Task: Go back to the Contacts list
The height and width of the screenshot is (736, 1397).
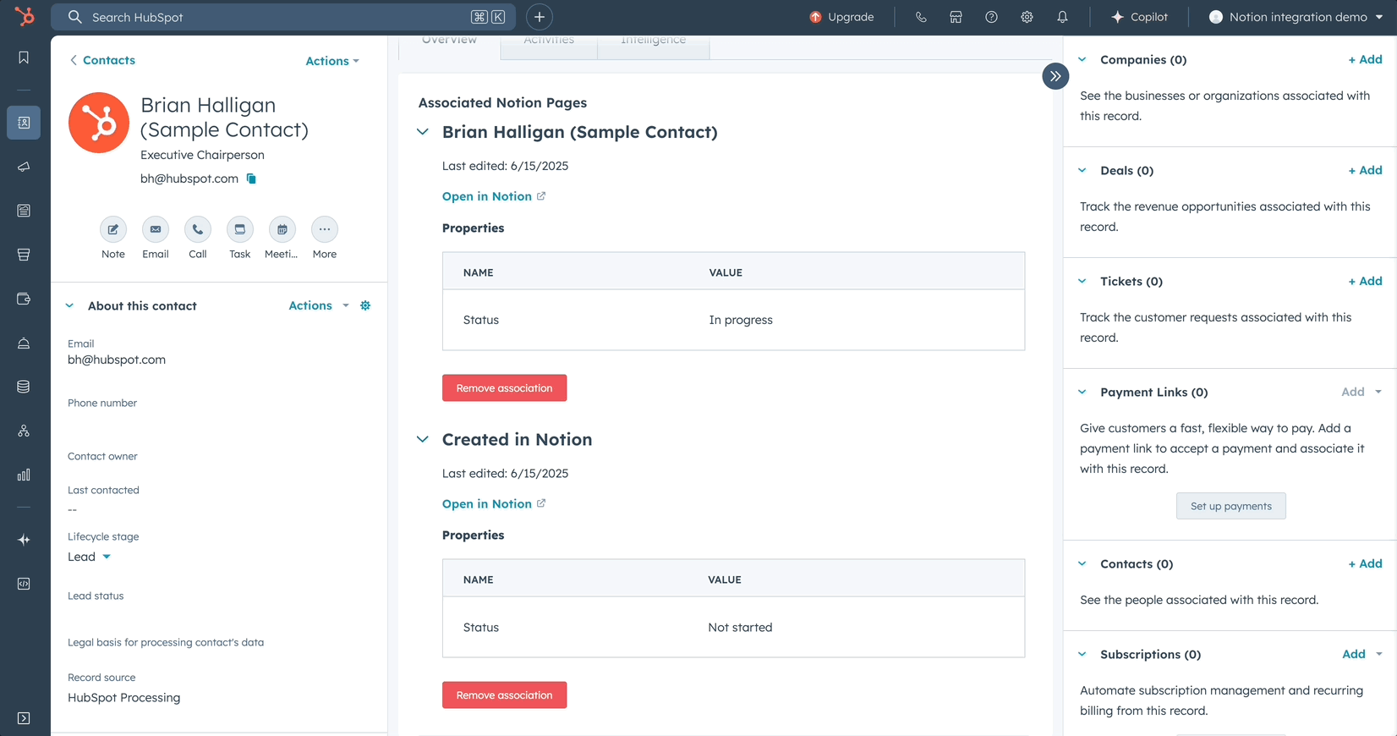Action: click(102, 60)
